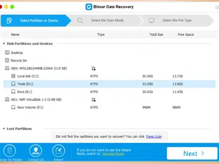This screenshot has height=164, width=219.
Task: Open the Deep Scan link
Action: pyautogui.click(x=154, y=137)
